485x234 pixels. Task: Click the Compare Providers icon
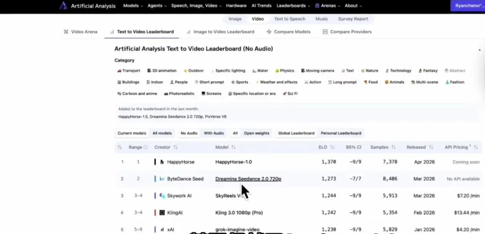(325, 31)
